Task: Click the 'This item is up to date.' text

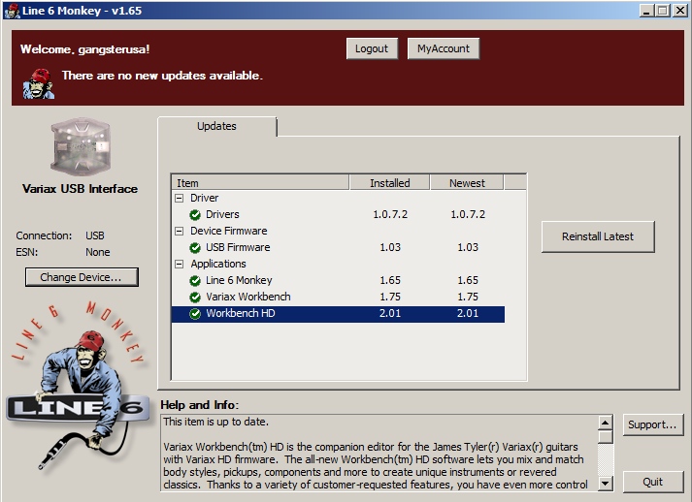Action: pos(215,422)
